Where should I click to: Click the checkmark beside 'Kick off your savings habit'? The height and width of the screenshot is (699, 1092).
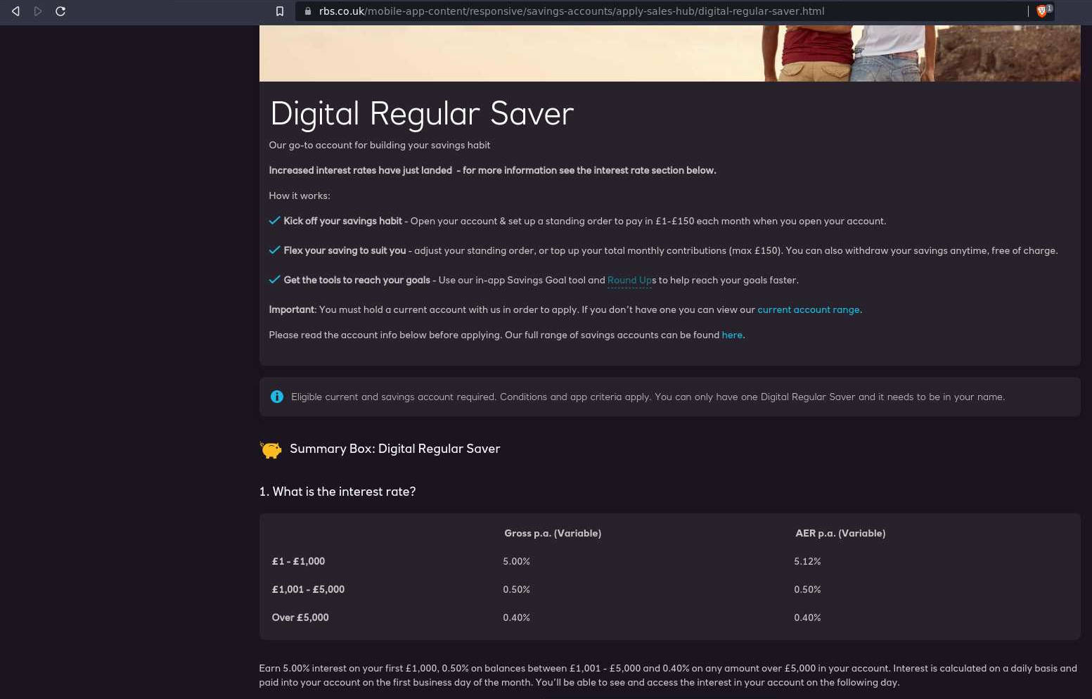click(x=275, y=220)
